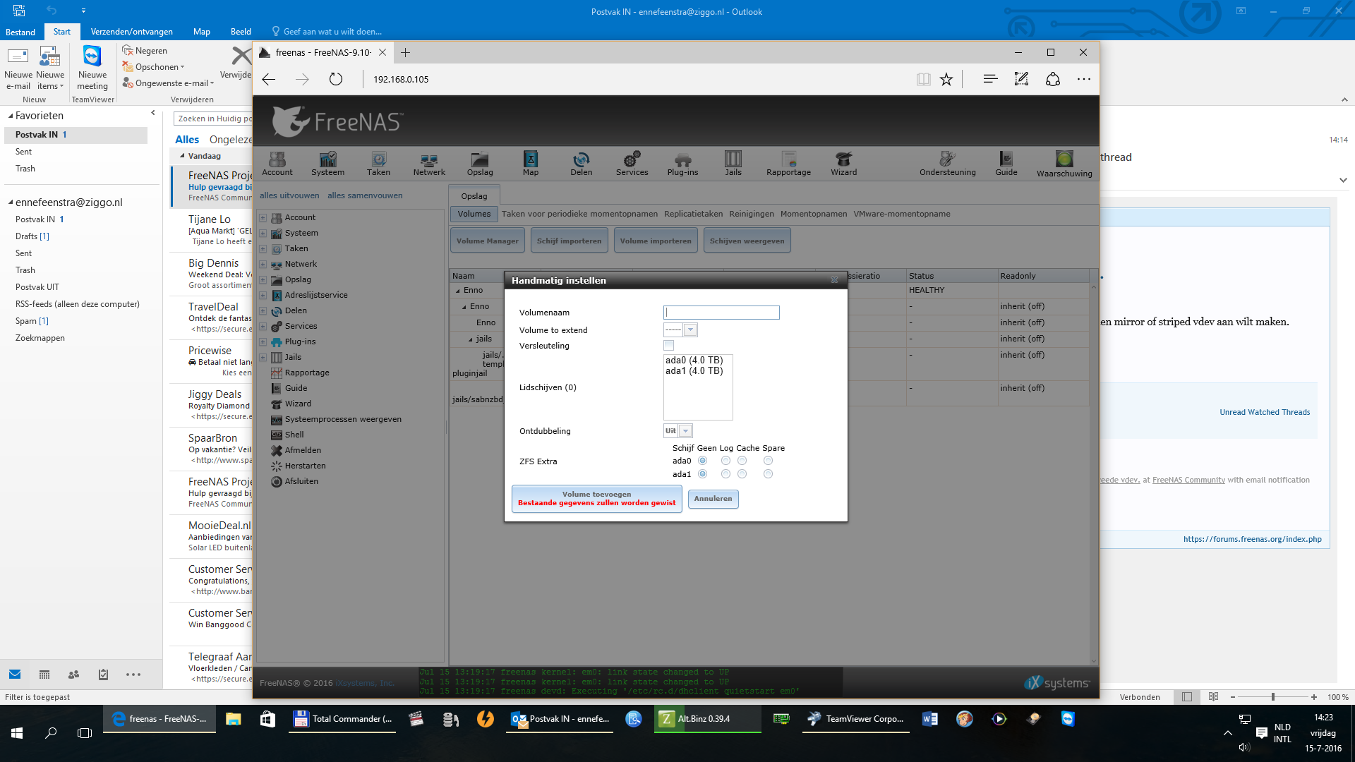The height and width of the screenshot is (762, 1355).
Task: Open the Services toolbar icon
Action: pyautogui.click(x=632, y=164)
